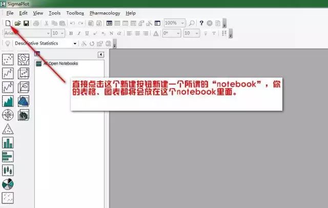Open the Toolbox menu
Image resolution: width=328 pixels, height=208 pixels.
[75, 13]
